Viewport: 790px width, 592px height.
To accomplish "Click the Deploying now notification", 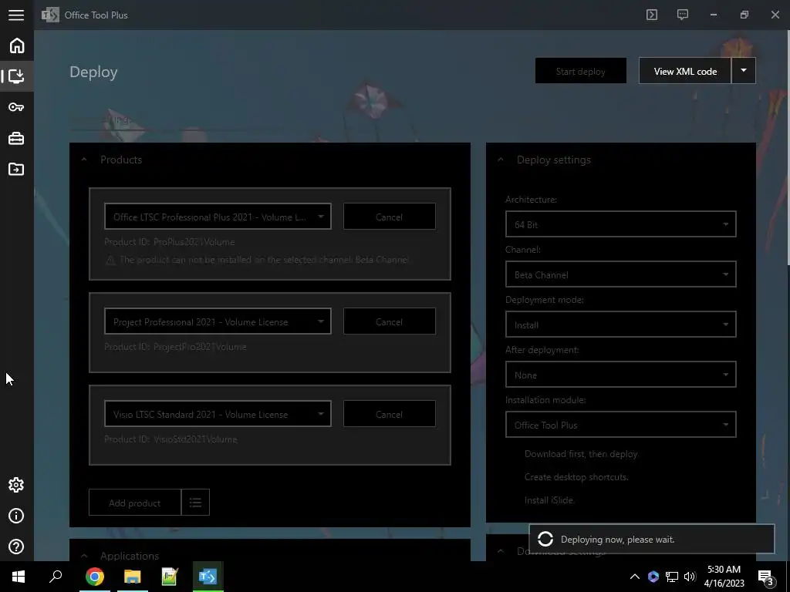I will [x=651, y=539].
